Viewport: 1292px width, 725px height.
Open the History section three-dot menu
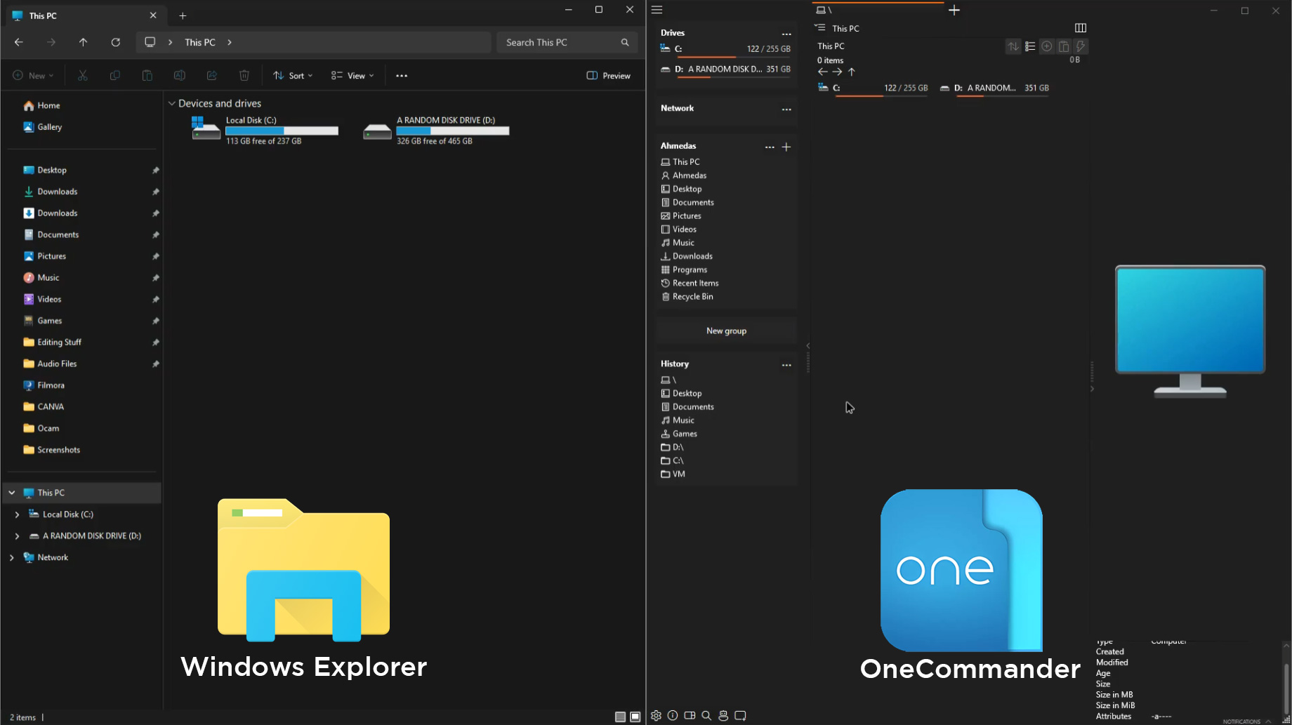786,364
